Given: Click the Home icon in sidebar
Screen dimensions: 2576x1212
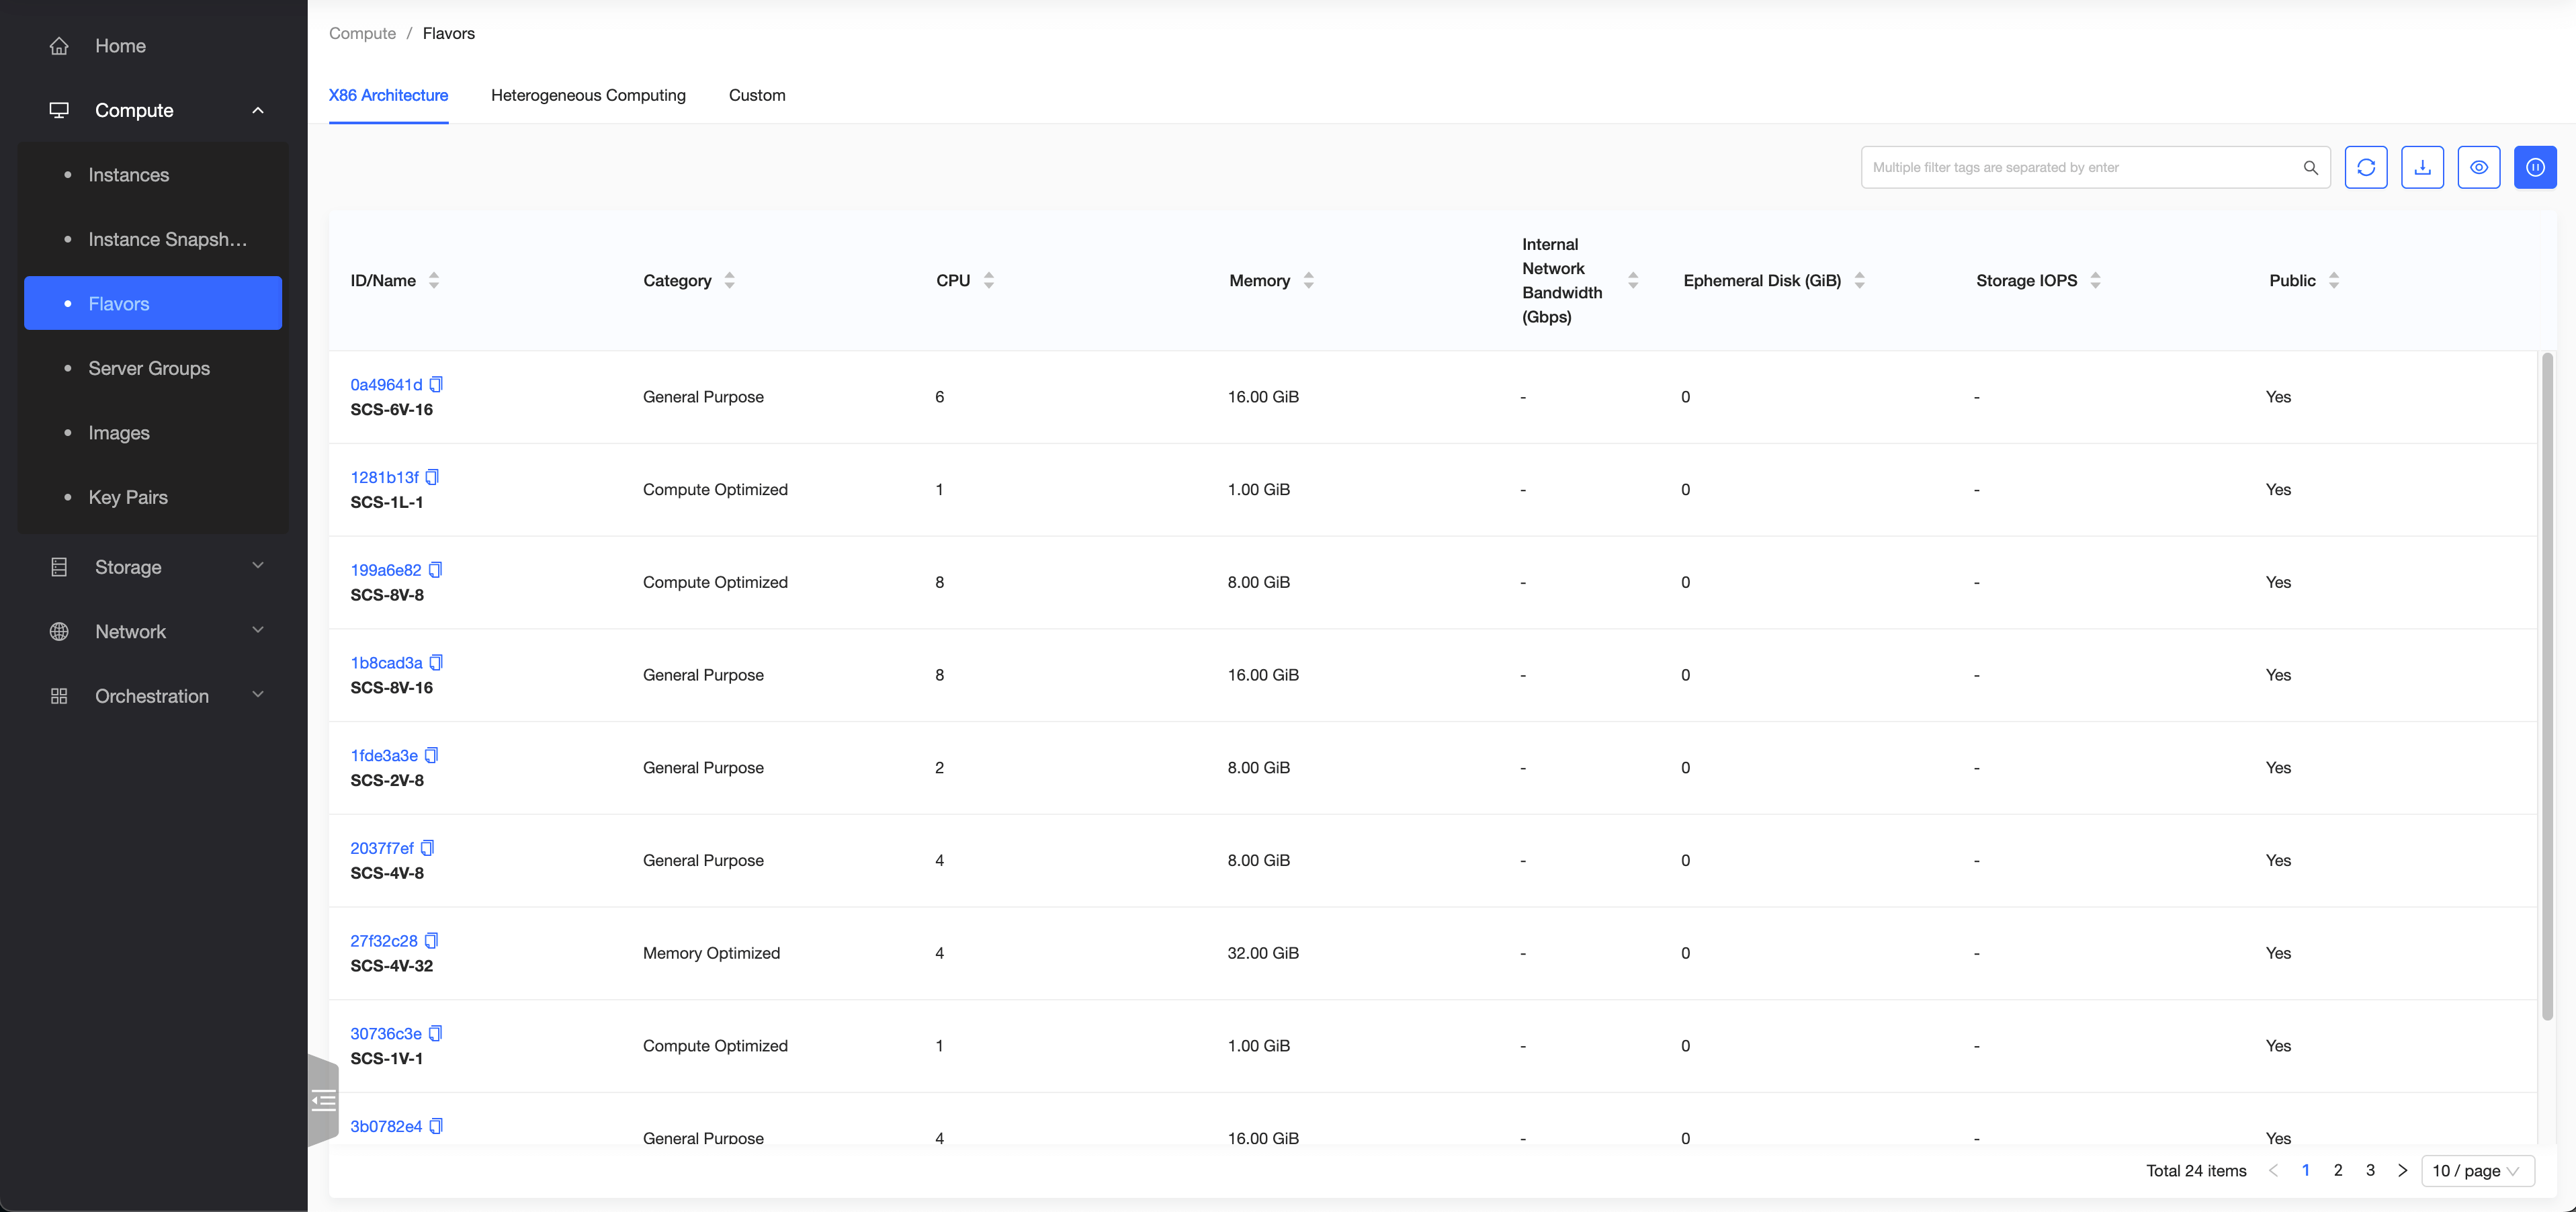Looking at the screenshot, I should coord(59,46).
